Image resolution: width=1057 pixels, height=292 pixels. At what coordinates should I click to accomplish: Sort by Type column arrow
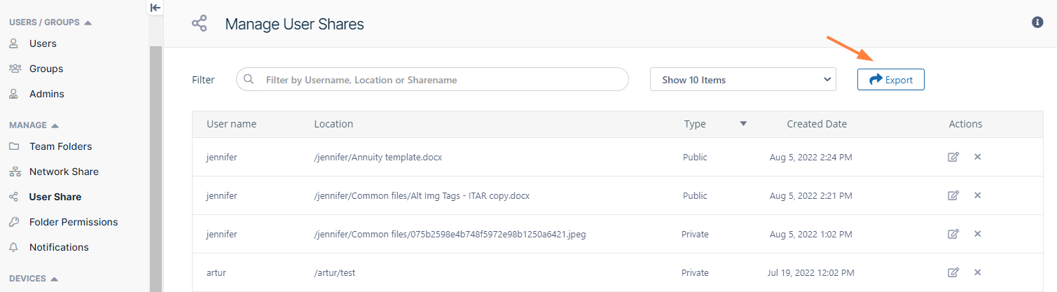click(x=743, y=124)
